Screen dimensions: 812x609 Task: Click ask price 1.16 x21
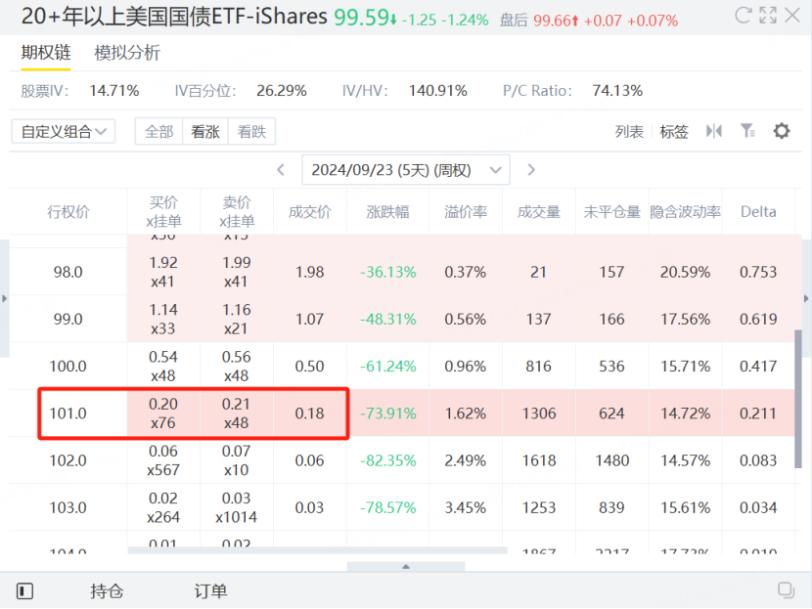[236, 319]
